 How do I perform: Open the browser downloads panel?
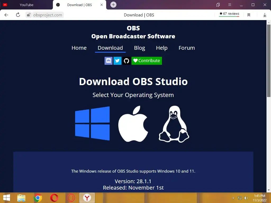(265, 15)
